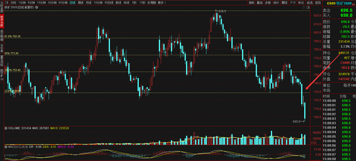Click the 总量 value 331434

344,41
